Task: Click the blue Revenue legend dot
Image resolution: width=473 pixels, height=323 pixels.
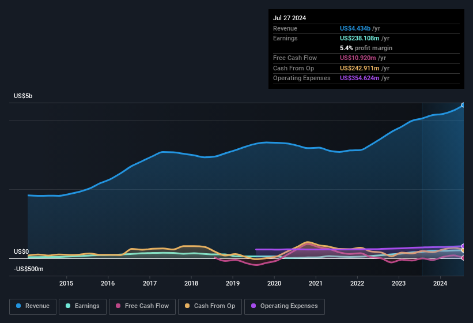Action: [x=18, y=306]
